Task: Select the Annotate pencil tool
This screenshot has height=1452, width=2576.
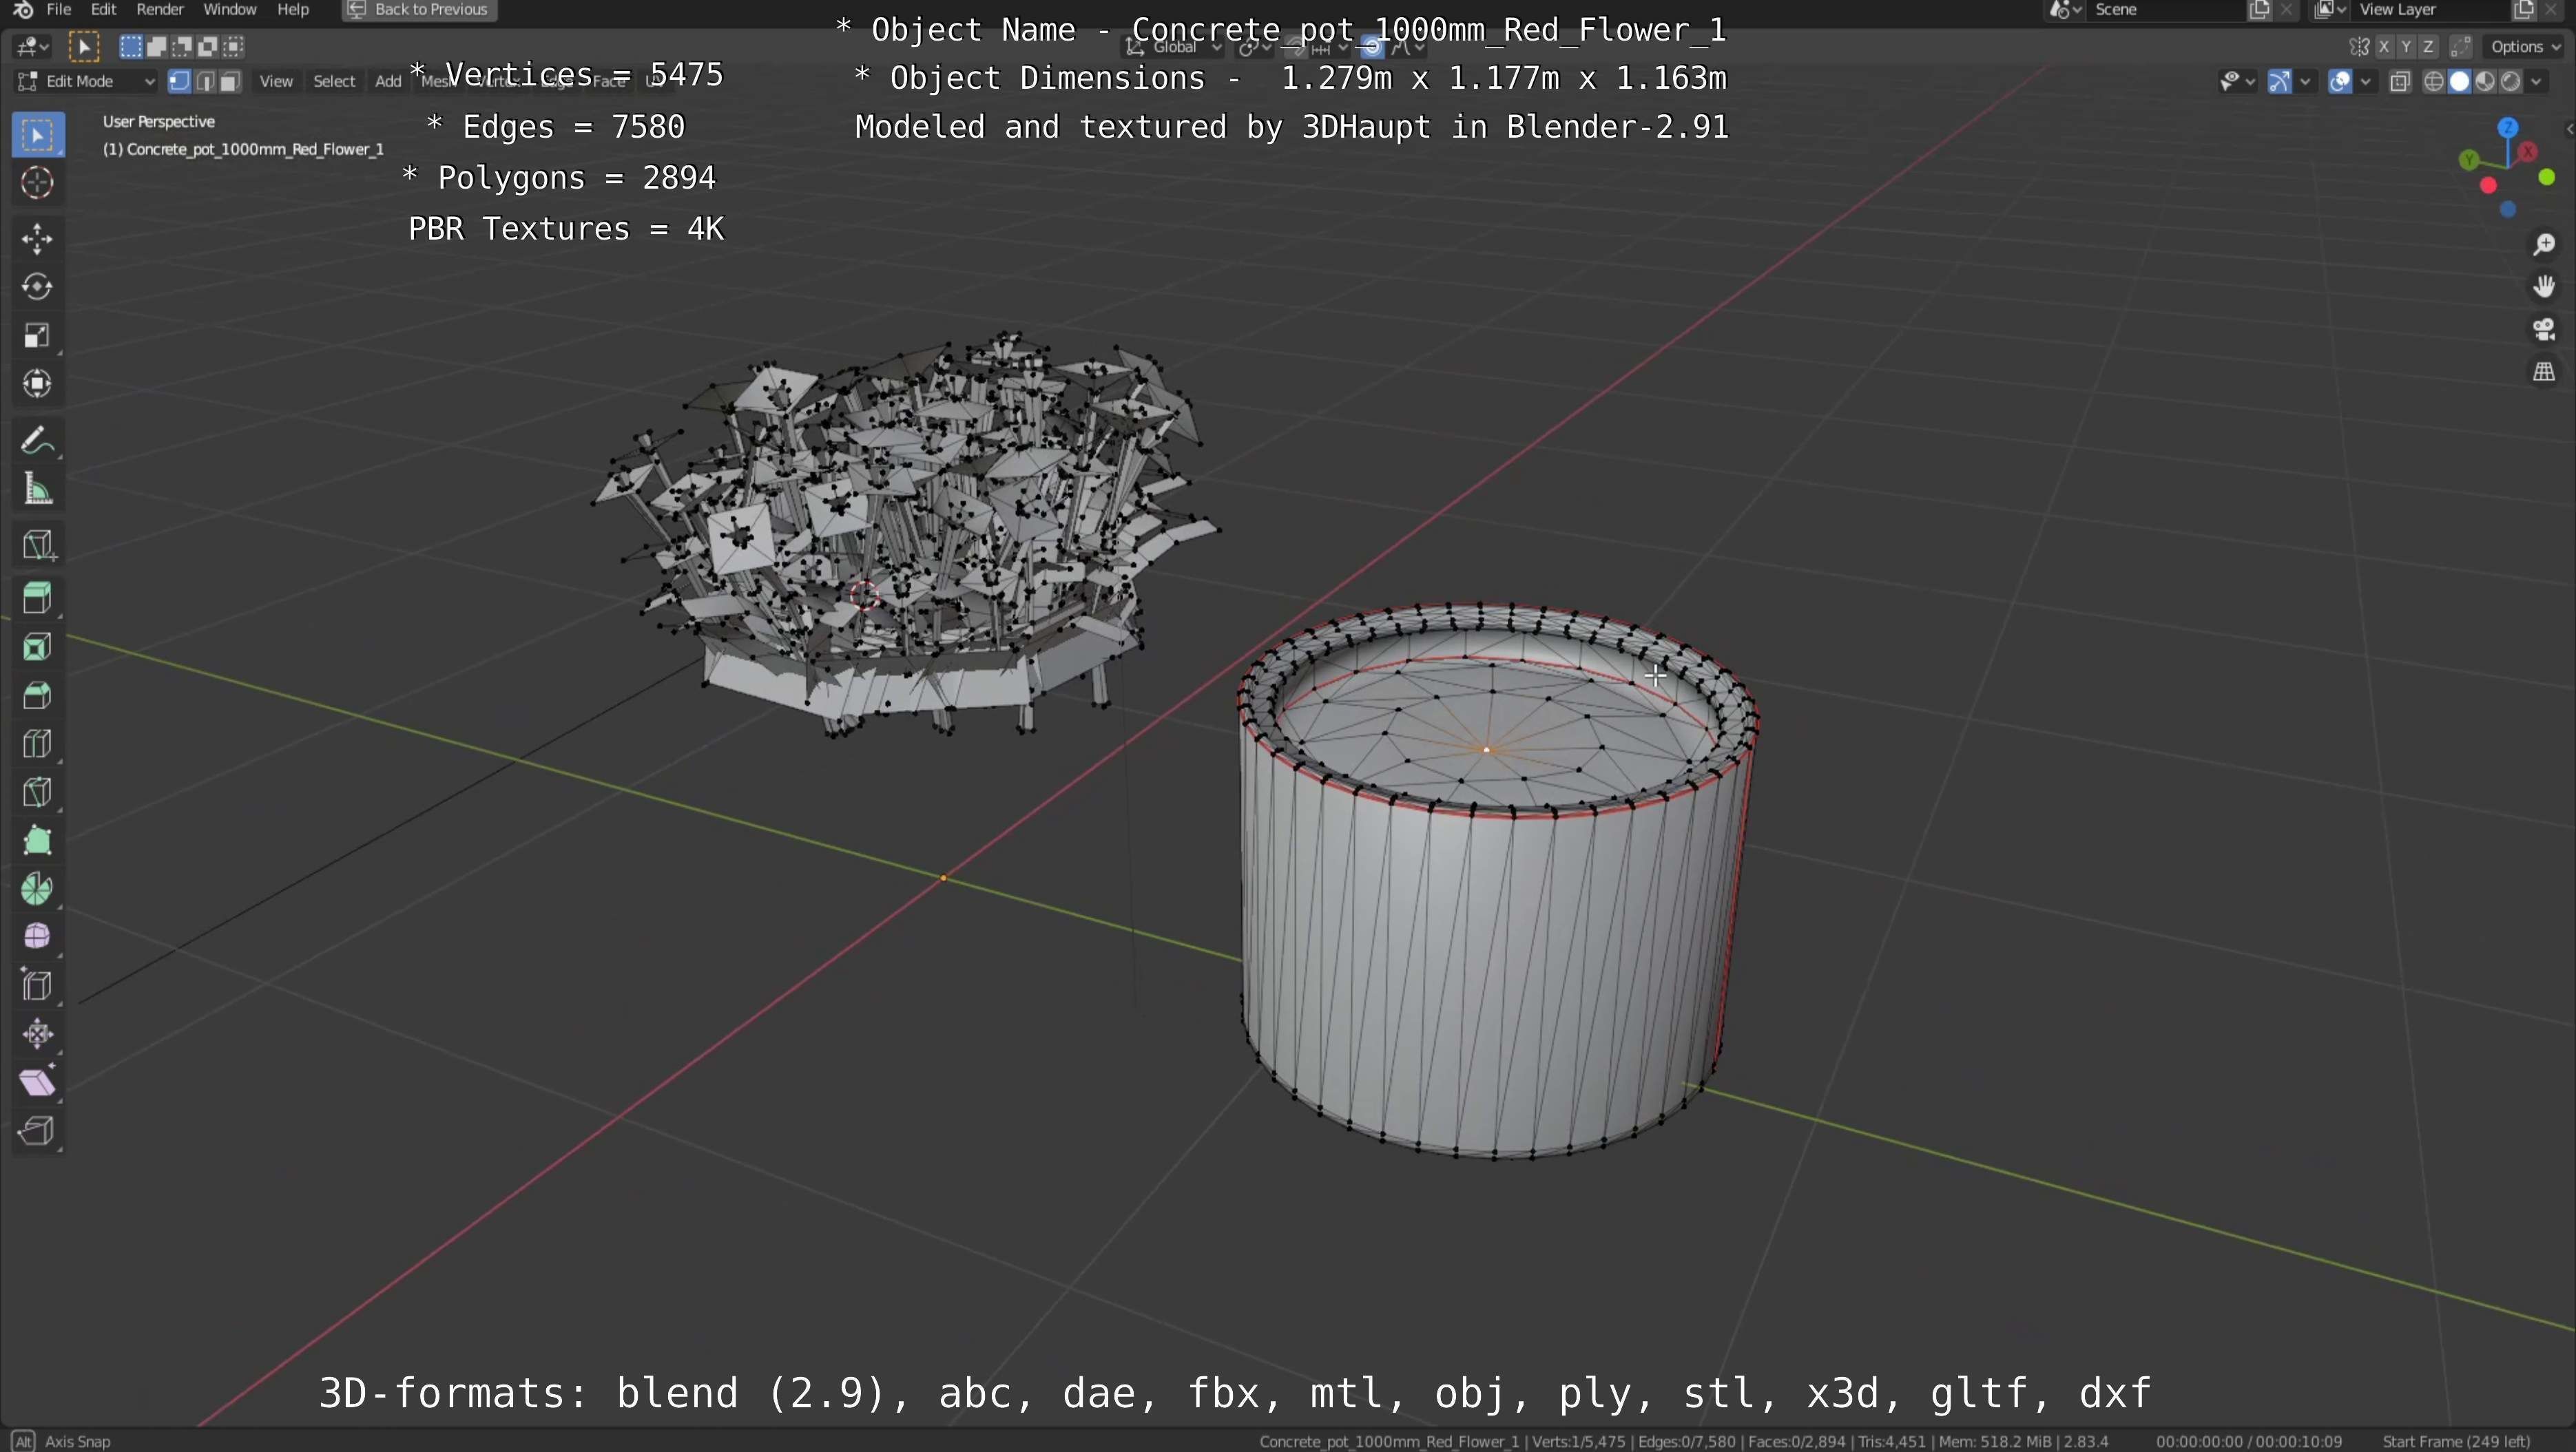Action: click(38, 441)
